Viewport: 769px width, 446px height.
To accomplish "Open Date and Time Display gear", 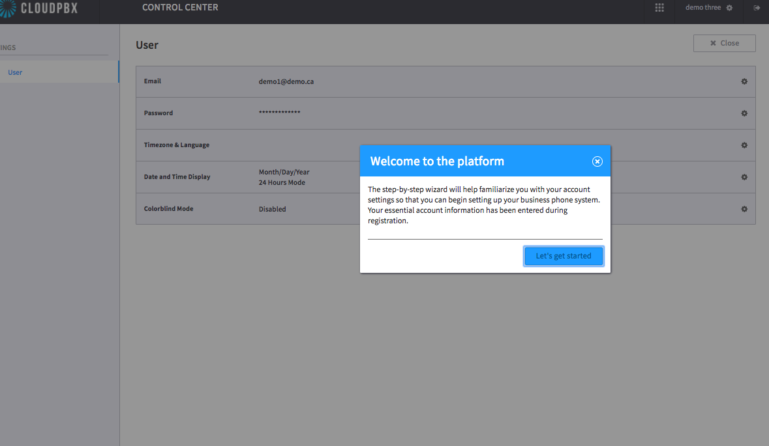I will pyautogui.click(x=744, y=177).
